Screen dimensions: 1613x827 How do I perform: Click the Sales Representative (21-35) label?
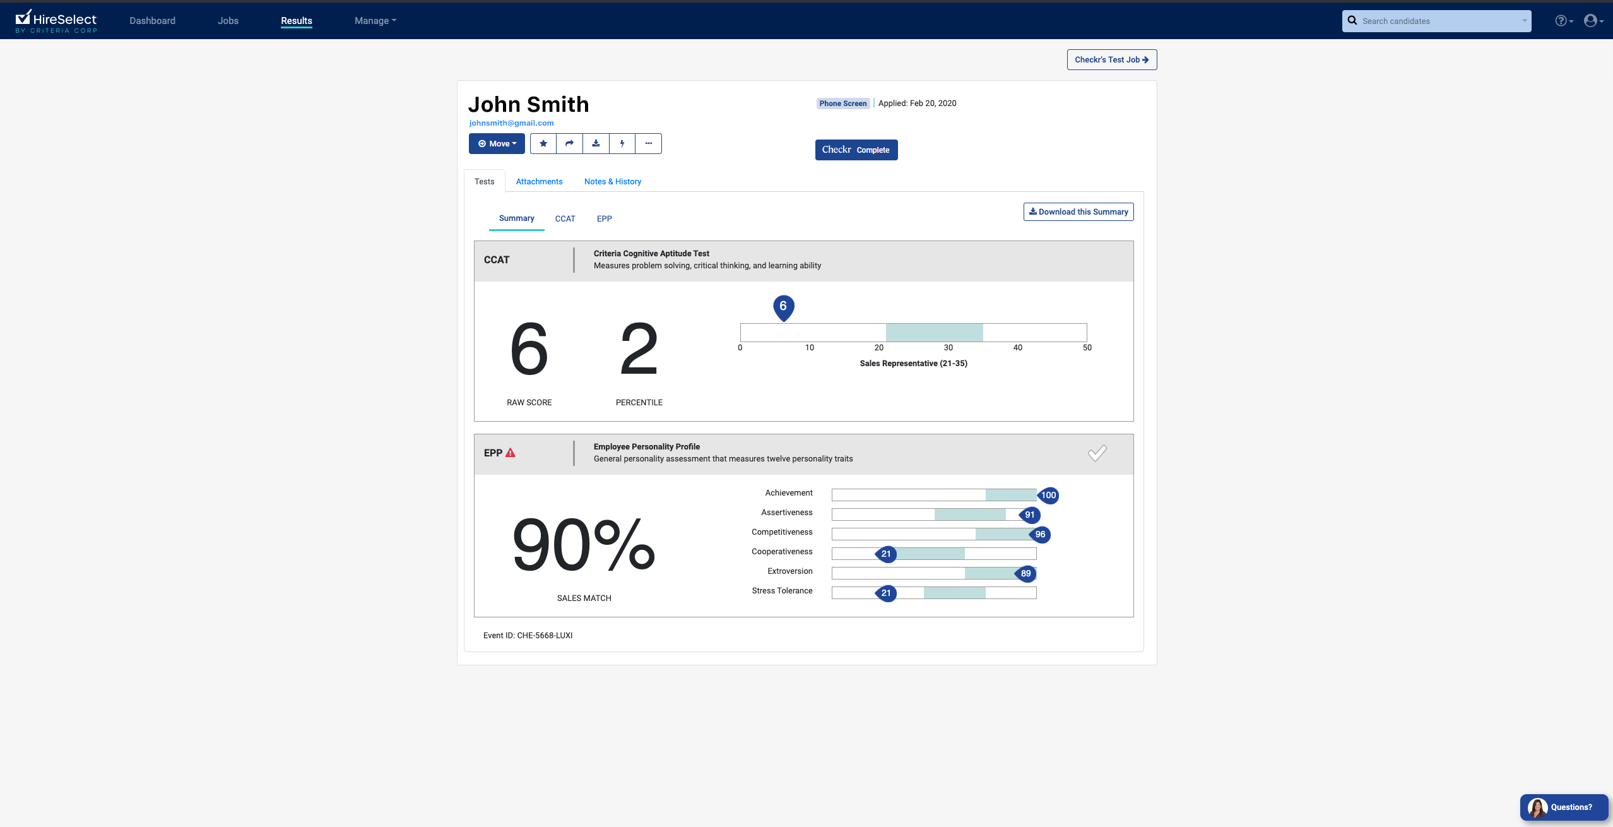tap(913, 364)
